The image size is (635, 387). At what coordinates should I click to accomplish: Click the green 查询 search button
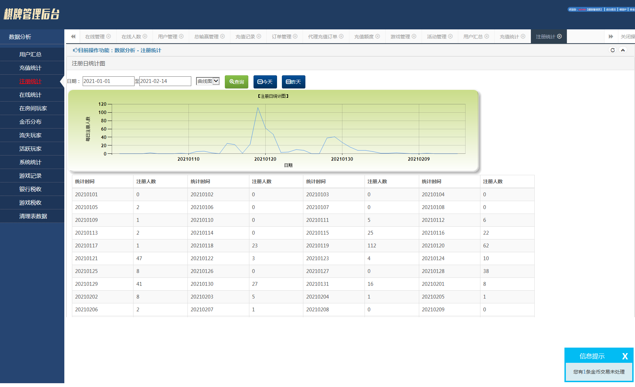tap(237, 82)
